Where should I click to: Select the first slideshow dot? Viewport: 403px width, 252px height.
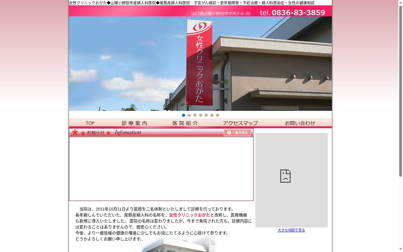coord(184,115)
